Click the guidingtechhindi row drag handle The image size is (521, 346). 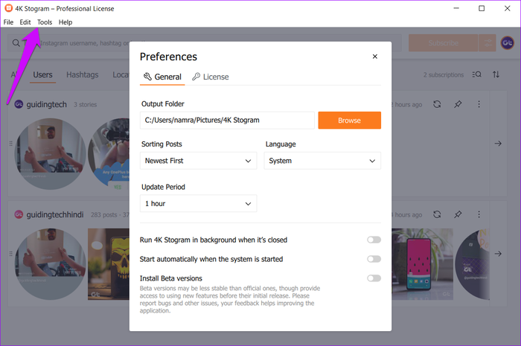(x=10, y=254)
